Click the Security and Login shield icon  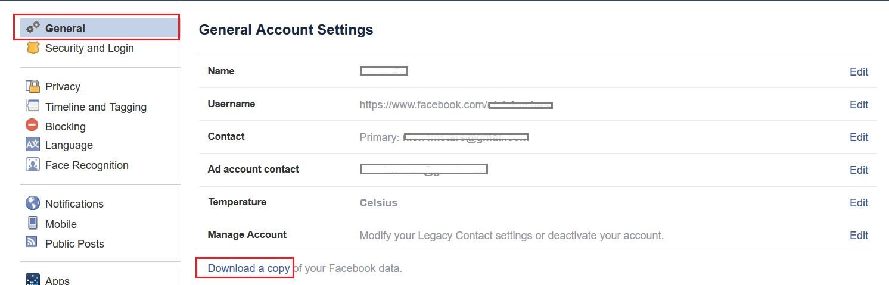[x=33, y=48]
